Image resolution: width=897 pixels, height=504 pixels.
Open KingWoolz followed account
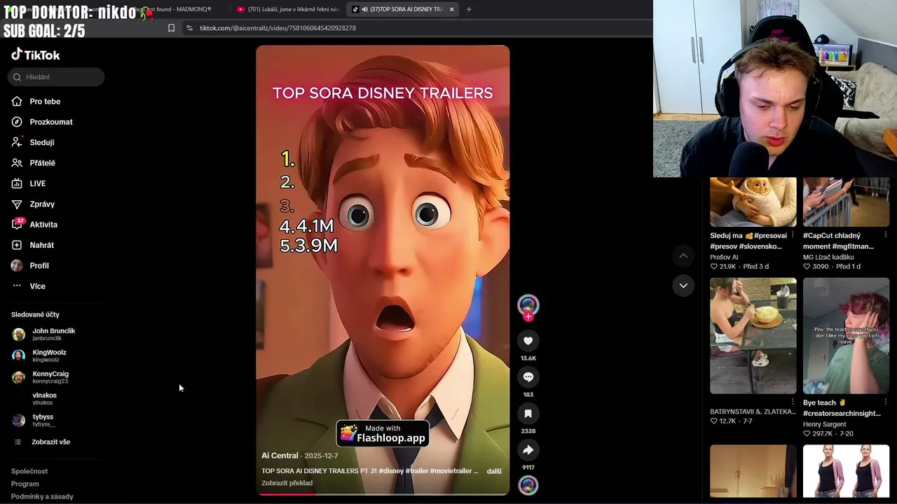tap(49, 356)
